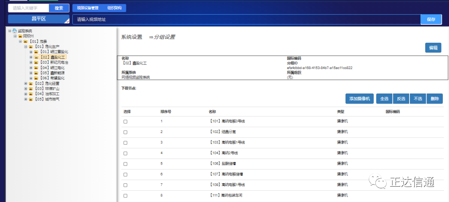
Task: Click the 搜索 button
Action: (59, 8)
